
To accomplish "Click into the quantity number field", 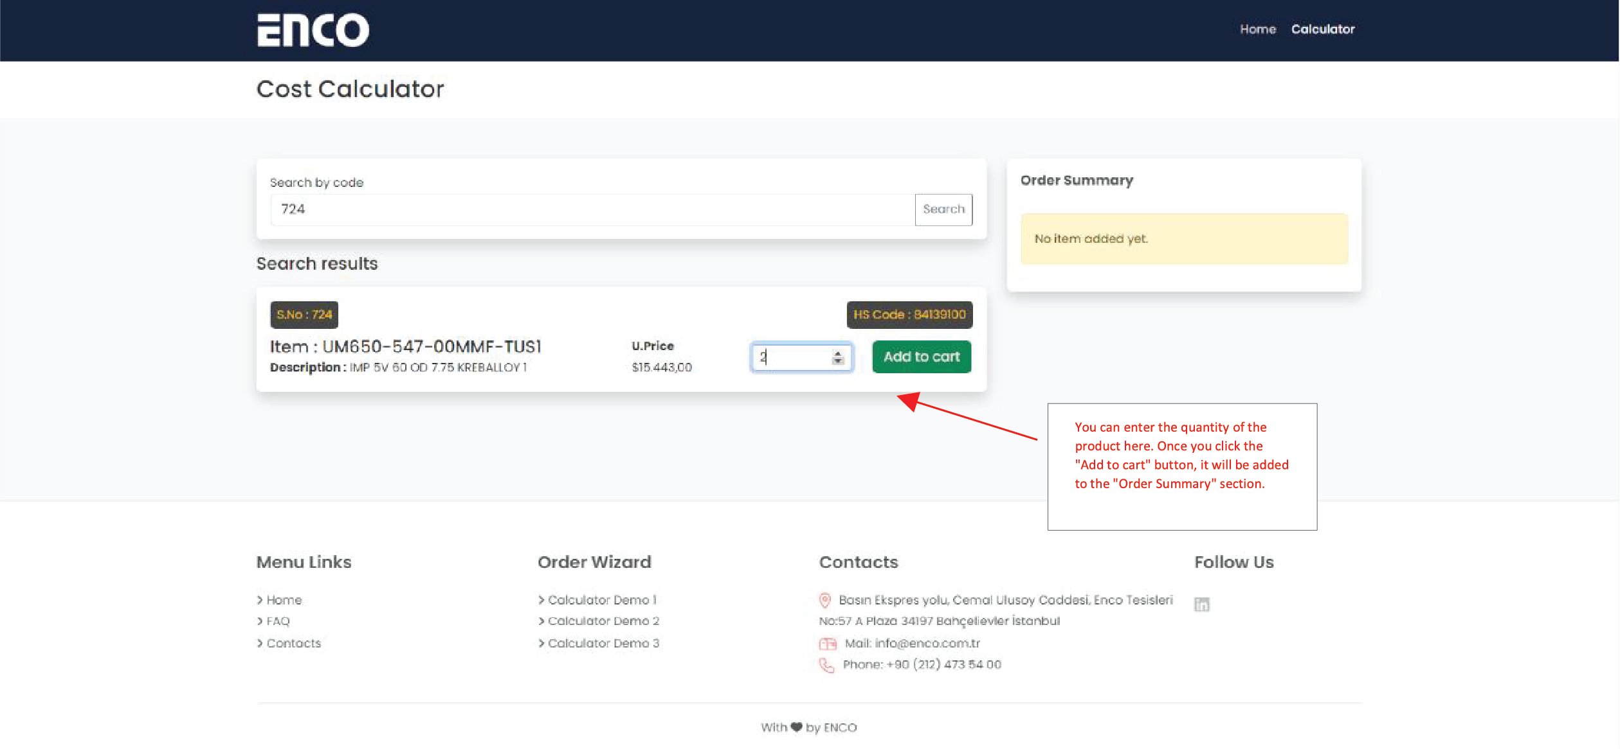I will 792,358.
